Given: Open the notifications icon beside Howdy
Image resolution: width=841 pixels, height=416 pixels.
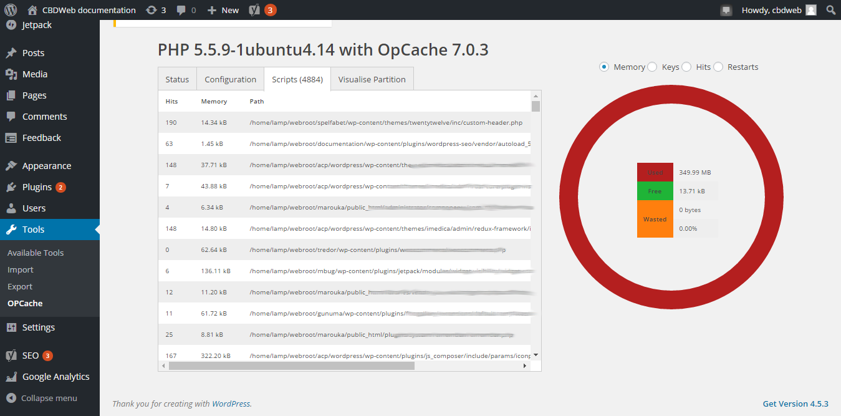Looking at the screenshot, I should pos(726,10).
